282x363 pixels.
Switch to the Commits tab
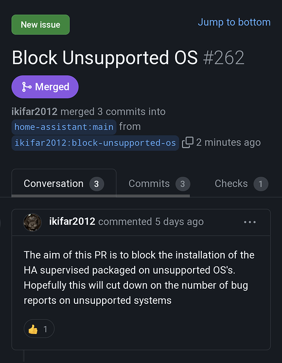tap(159, 183)
